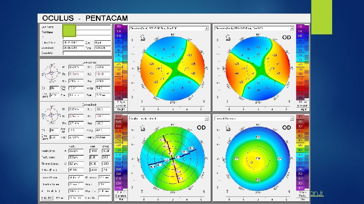Select Cornea Front K1 value
The height and width of the screenshot is (204, 364).
[x=103, y=67]
